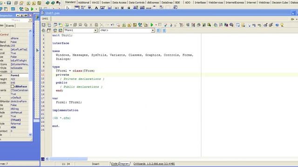Image resolution: width=298 pixels, height=167 pixels.
Task: Open dropdown arrow beside the open-file icon
Action: click(71, 25)
